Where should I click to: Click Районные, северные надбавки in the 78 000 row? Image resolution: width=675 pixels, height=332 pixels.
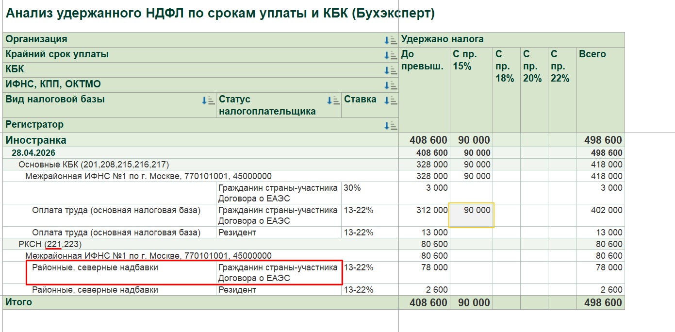pos(110,273)
